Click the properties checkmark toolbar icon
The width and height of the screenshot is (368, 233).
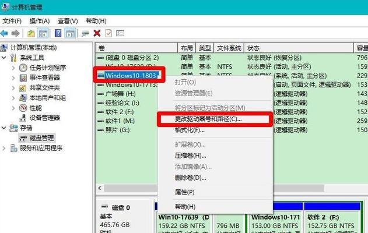pos(108,33)
